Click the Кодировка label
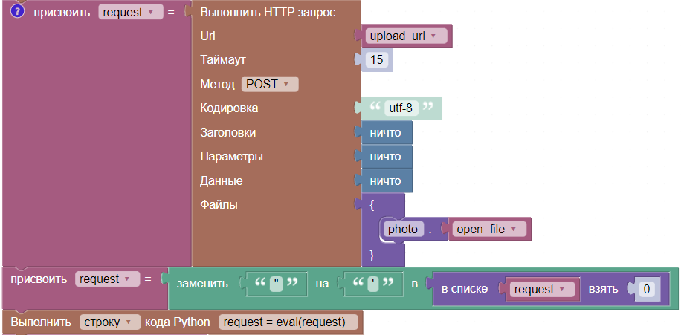Screen dimensions: 681x335 pyautogui.click(x=229, y=108)
